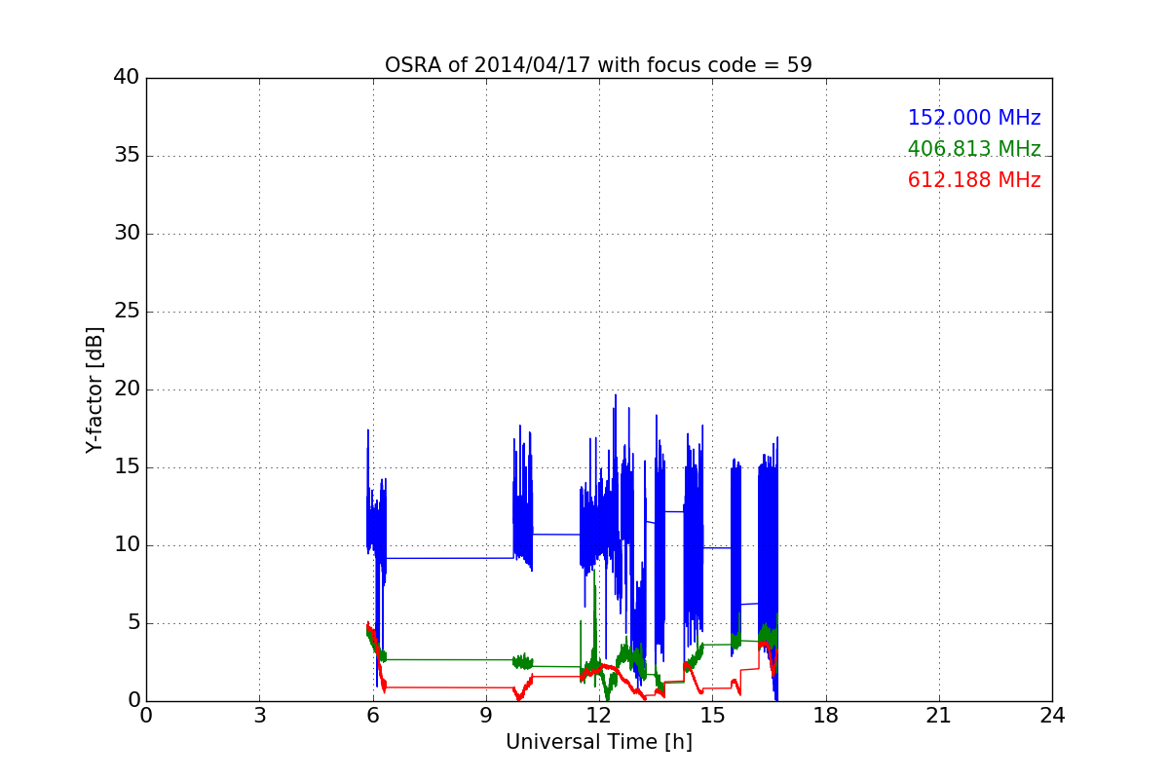Screen dimensions: 1169x779
Task: Click the x-axis tick label 3
Action: click(259, 715)
